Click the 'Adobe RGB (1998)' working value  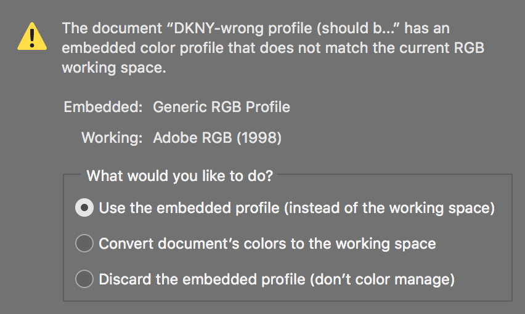pos(217,138)
